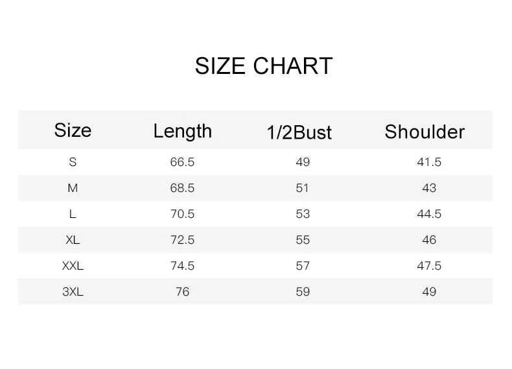
Task: Select the 72.5 length value
Action: click(x=182, y=240)
